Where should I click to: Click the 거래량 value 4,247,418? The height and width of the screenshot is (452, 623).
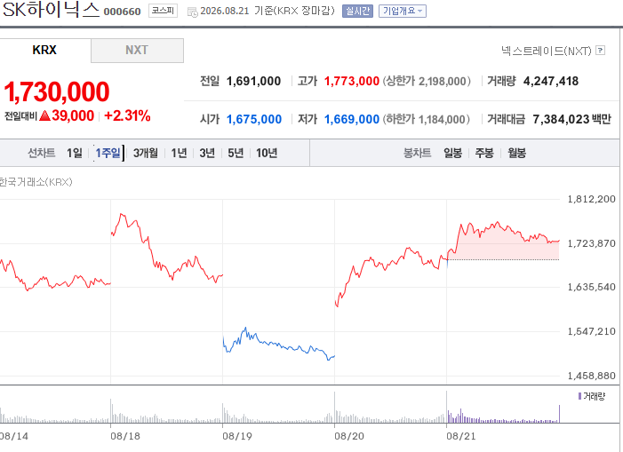[551, 82]
